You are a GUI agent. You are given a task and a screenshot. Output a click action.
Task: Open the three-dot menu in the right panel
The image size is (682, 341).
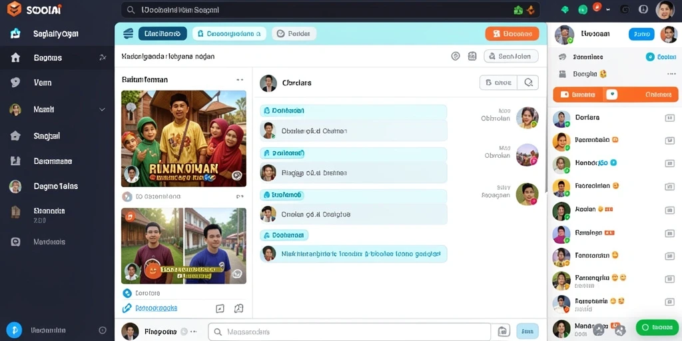(671, 75)
